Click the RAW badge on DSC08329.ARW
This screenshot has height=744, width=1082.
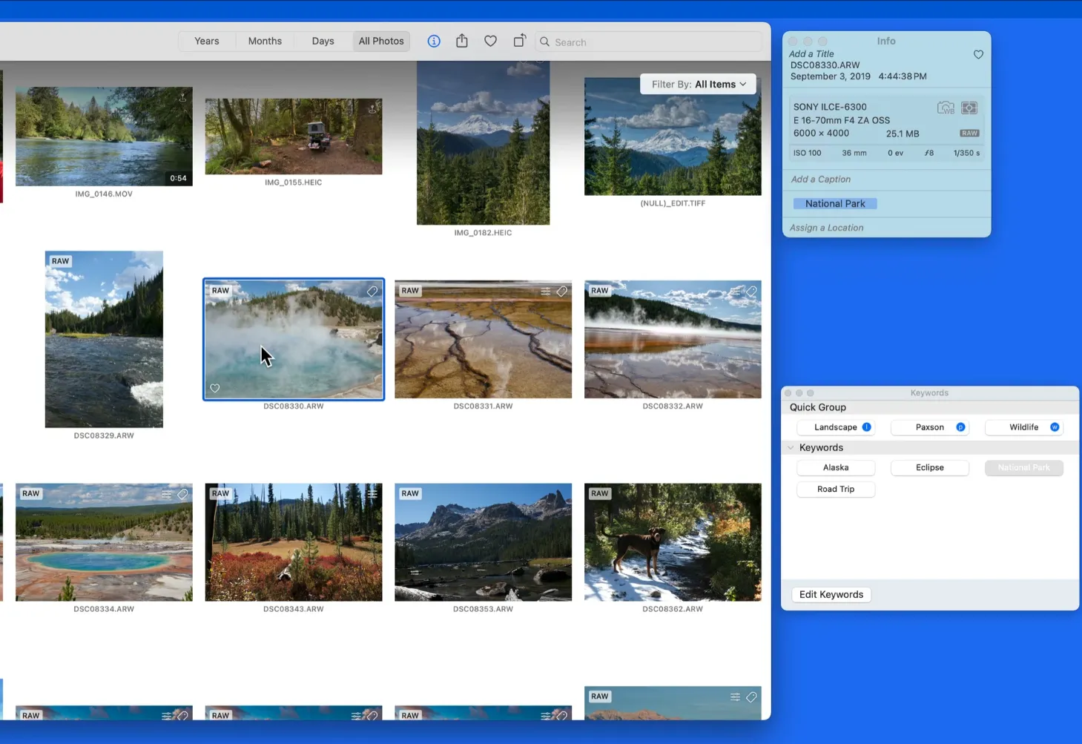(x=61, y=261)
